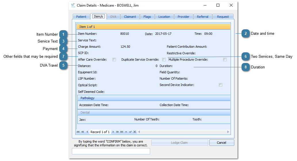Click the Equipment Id label
The image size is (297, 161).
(87, 72)
